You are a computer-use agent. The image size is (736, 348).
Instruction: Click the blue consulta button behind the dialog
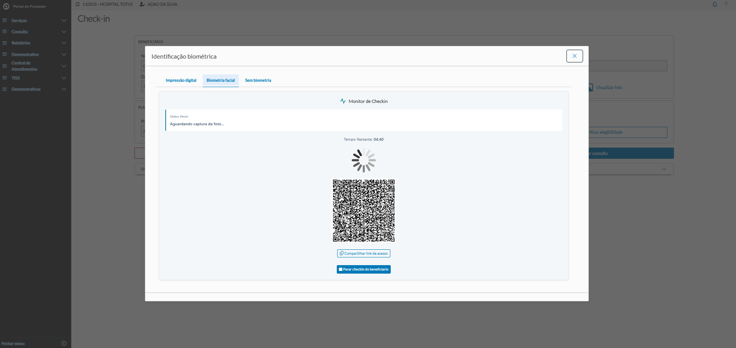tap(631, 153)
